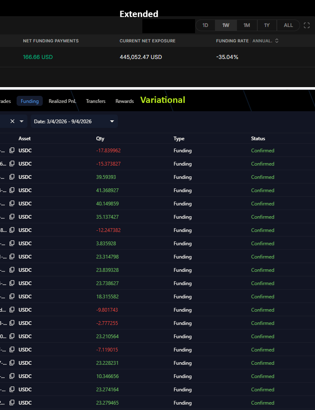Copy ID in the 39.59393 row

click(12, 177)
